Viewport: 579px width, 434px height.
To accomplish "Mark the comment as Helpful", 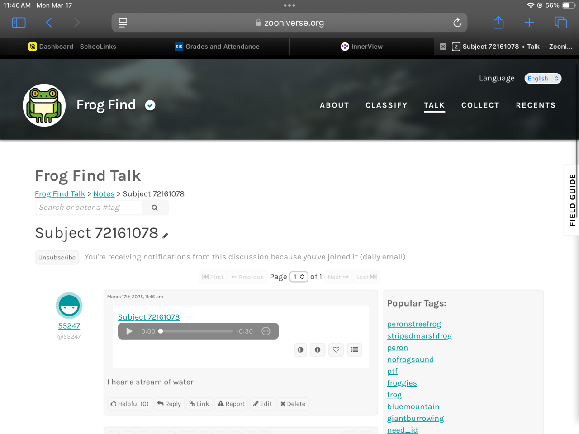I will coord(130,404).
